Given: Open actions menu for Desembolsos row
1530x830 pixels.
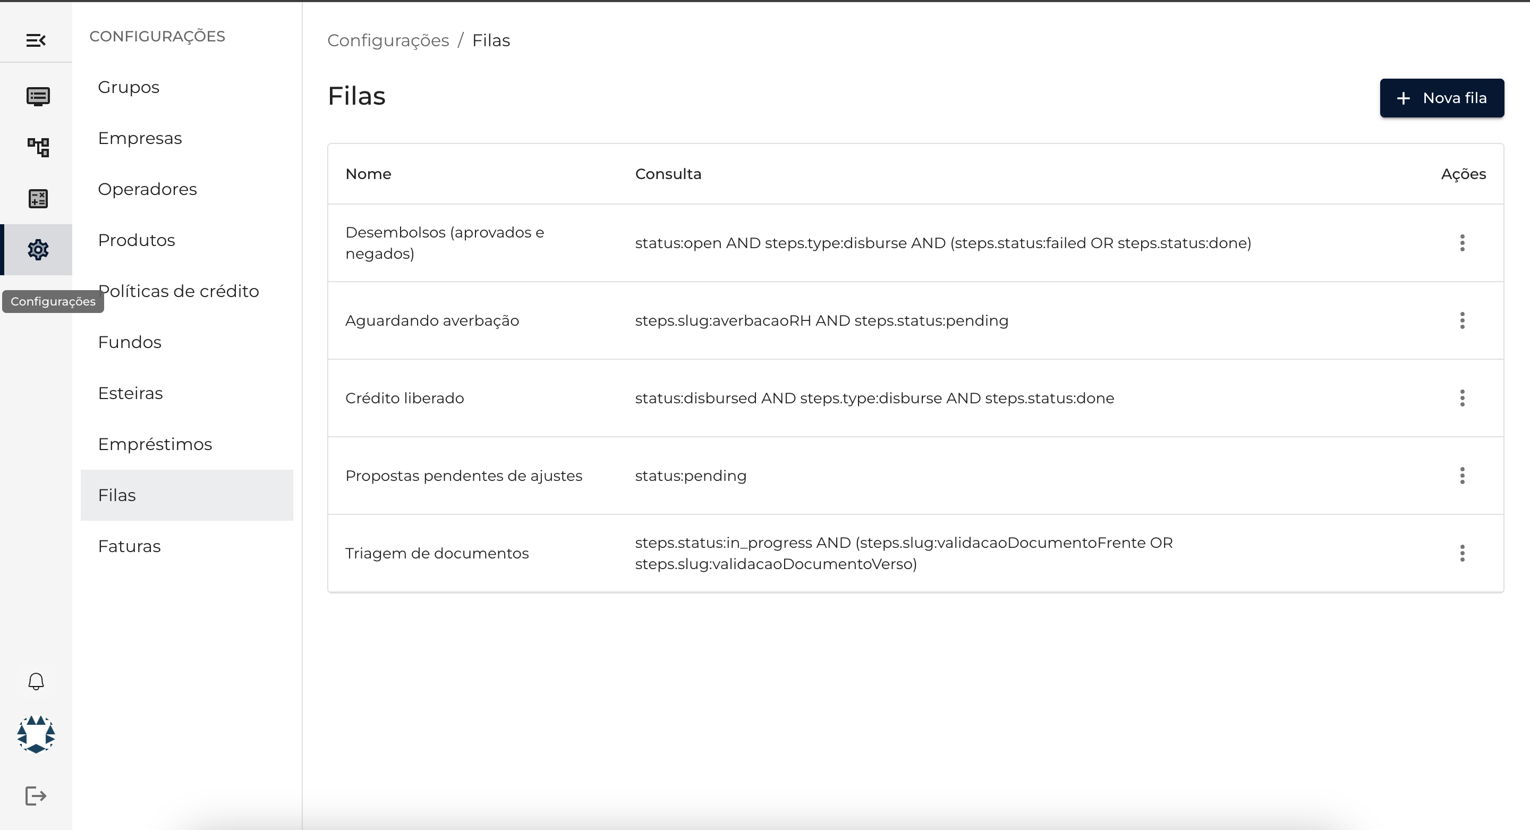Looking at the screenshot, I should pyautogui.click(x=1461, y=243).
